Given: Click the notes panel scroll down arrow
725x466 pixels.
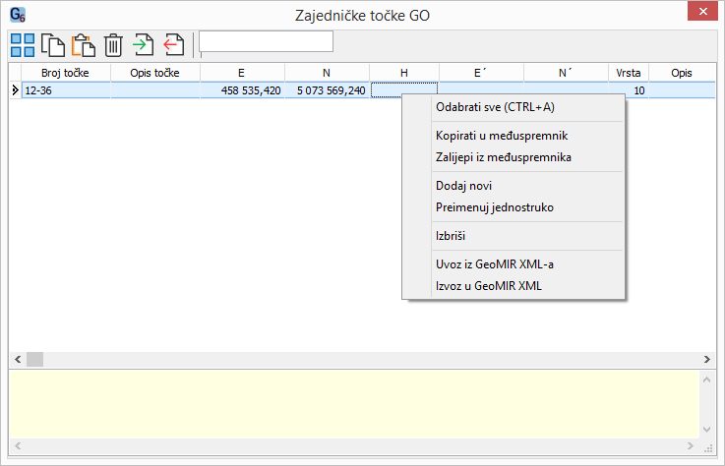Looking at the screenshot, I should (706, 430).
